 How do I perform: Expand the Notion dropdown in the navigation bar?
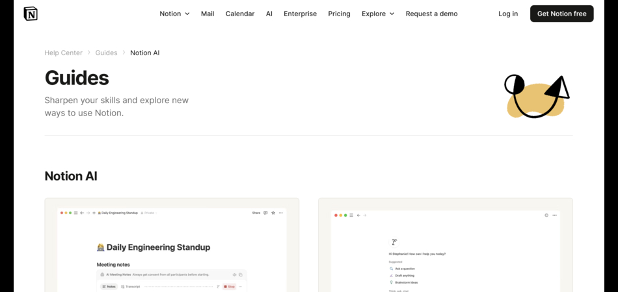point(174,14)
